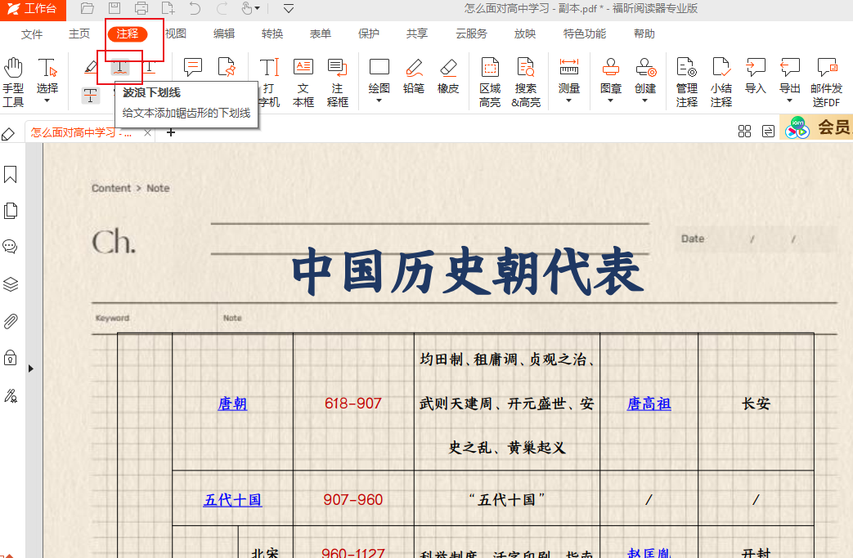Follow the 唐朝 hyperlink in table
This screenshot has width=853, height=558.
pyautogui.click(x=232, y=404)
